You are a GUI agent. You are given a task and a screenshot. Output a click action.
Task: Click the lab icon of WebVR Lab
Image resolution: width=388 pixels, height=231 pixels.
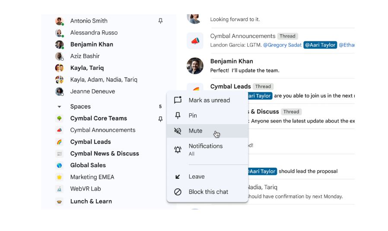(x=59, y=189)
